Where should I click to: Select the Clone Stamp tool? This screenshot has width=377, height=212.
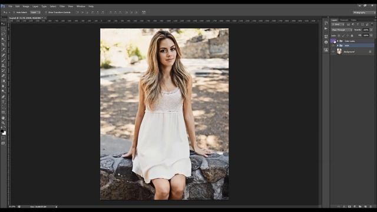(3, 65)
